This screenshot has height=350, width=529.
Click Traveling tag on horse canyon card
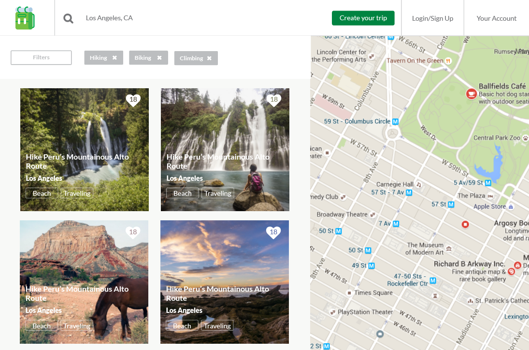[x=77, y=326]
